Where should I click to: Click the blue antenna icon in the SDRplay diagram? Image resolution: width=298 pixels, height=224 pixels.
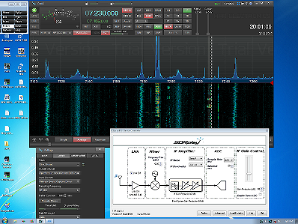pyautogui.click(x=116, y=176)
